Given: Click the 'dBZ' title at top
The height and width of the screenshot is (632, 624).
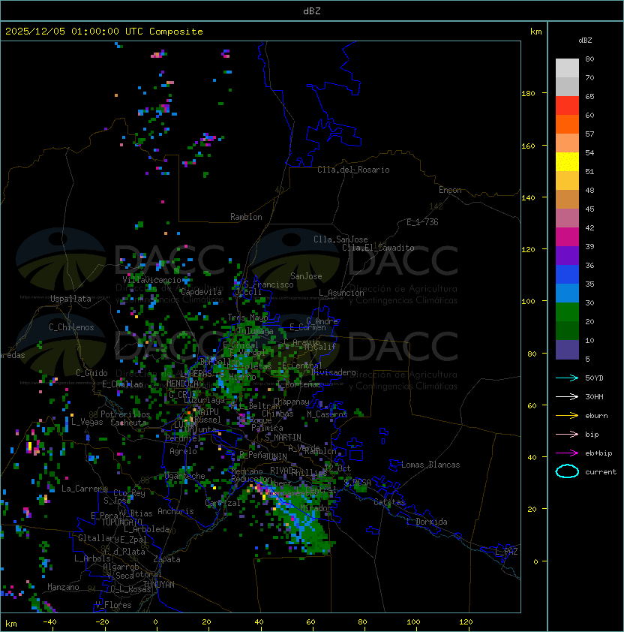Looking at the screenshot, I should pyautogui.click(x=312, y=11).
